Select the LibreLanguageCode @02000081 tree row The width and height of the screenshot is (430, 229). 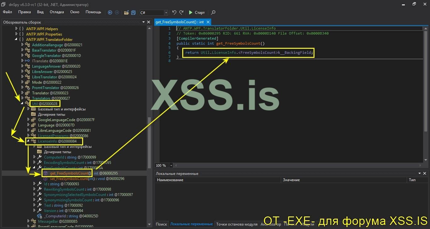(x=65, y=131)
